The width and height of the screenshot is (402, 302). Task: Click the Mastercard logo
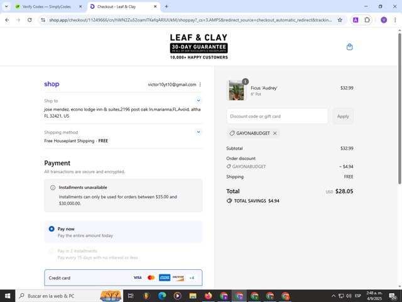(151, 277)
